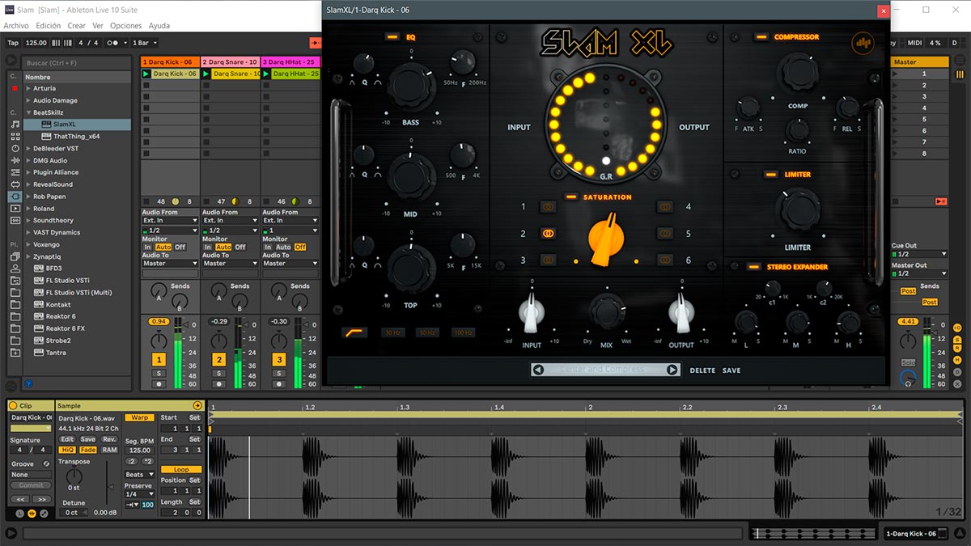Load previous preset with left arrow
Viewport: 971px width, 546px height.
pyautogui.click(x=539, y=370)
